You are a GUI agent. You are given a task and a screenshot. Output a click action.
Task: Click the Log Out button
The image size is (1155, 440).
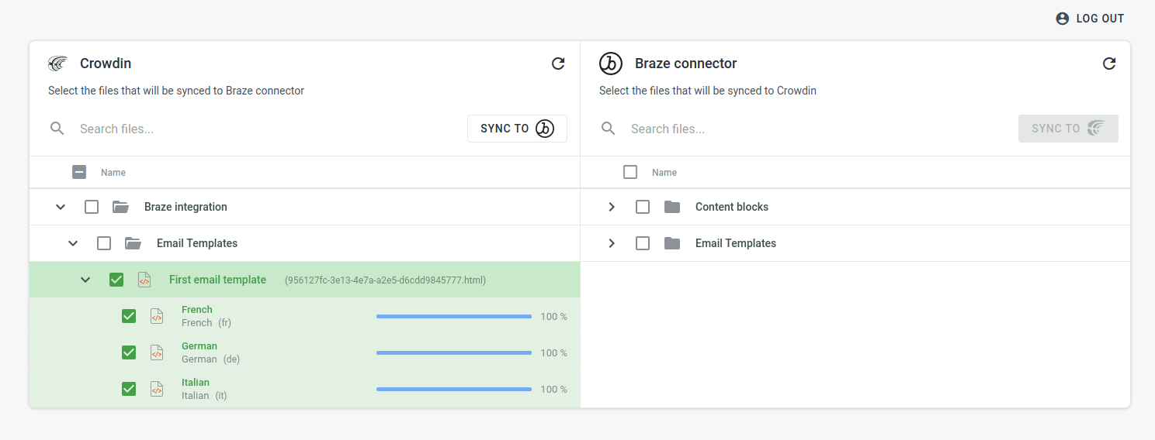pos(1090,19)
